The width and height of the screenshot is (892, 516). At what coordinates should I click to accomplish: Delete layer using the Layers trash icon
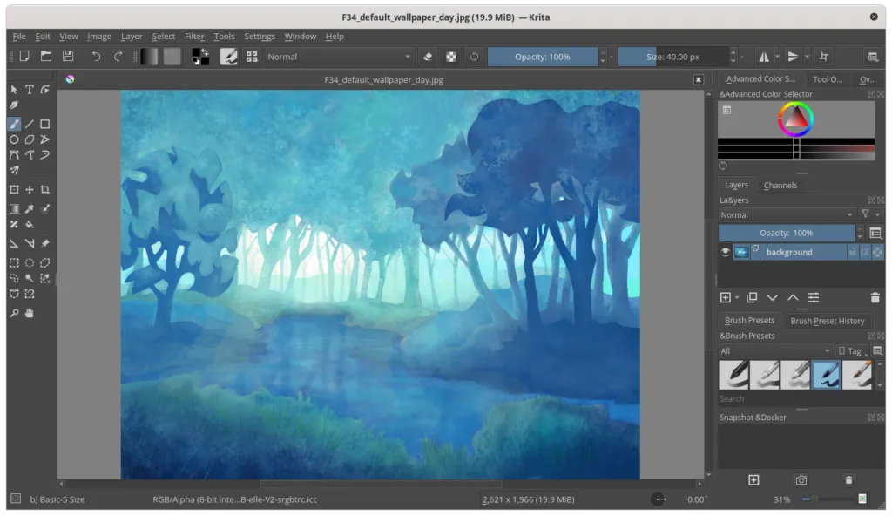[x=875, y=298]
